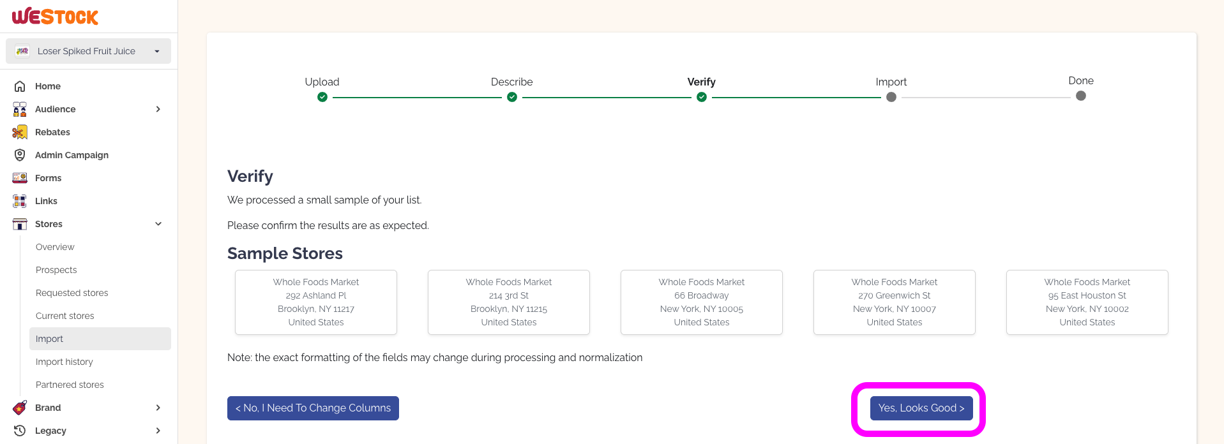Select the 270 Greenwich St store card
The height and width of the screenshot is (444, 1224).
(x=895, y=302)
